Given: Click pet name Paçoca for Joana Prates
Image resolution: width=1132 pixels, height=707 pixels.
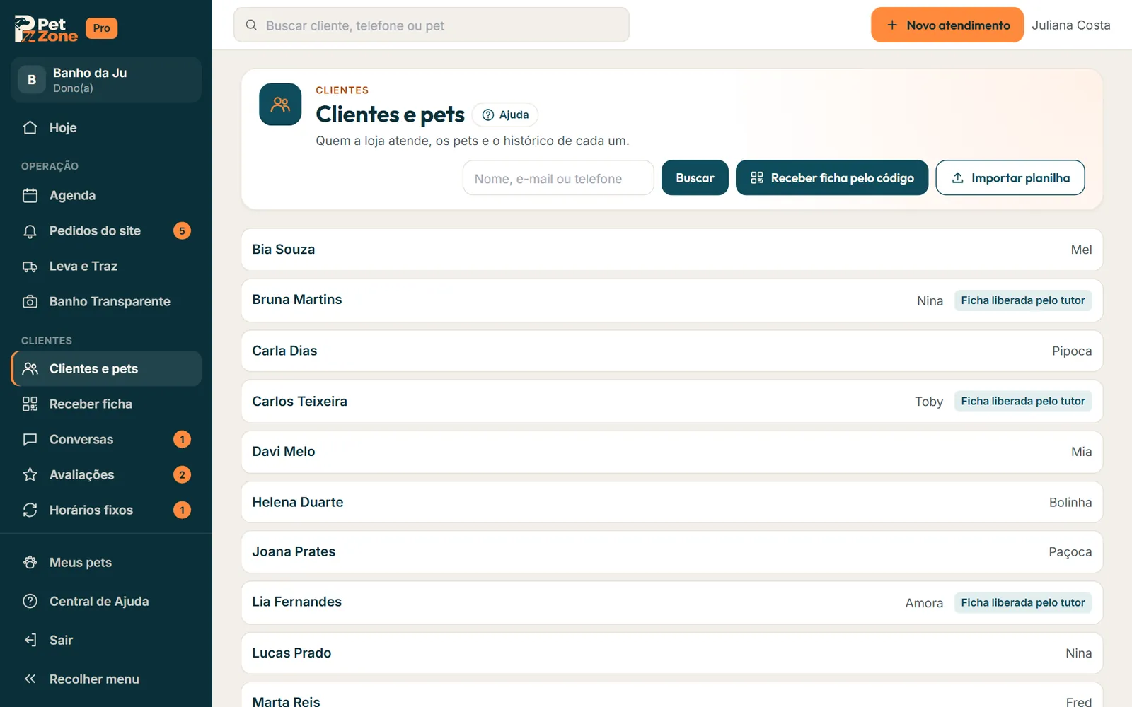Looking at the screenshot, I should [1070, 552].
